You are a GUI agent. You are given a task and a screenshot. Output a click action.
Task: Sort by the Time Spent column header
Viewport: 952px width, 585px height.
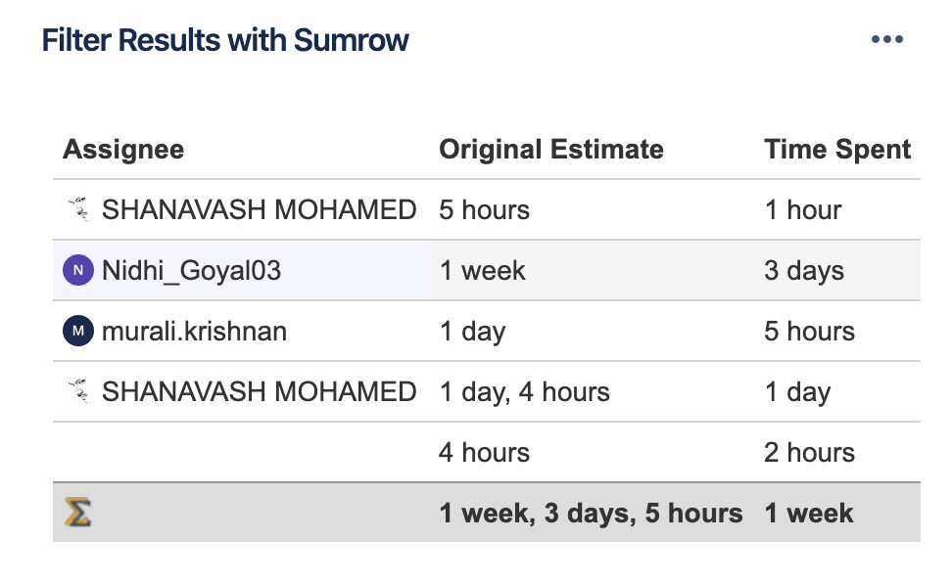837,149
